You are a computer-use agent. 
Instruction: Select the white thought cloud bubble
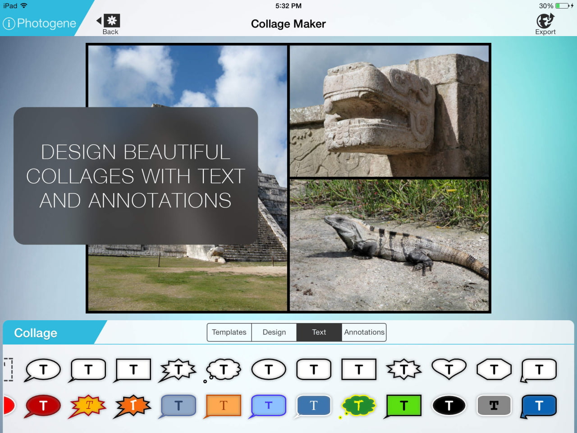tap(224, 370)
